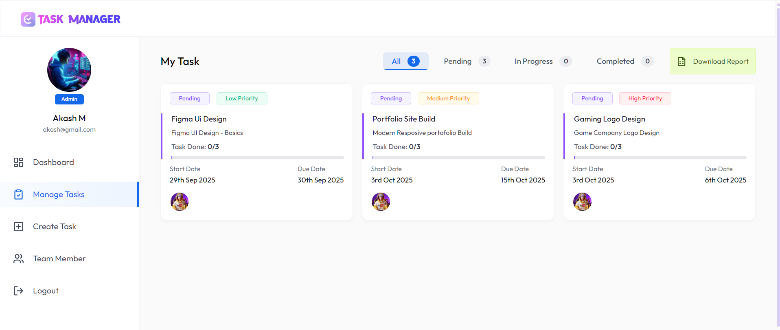Click assignee avatar on Portfolio Site Build
This screenshot has width=780, height=330.
(381, 202)
